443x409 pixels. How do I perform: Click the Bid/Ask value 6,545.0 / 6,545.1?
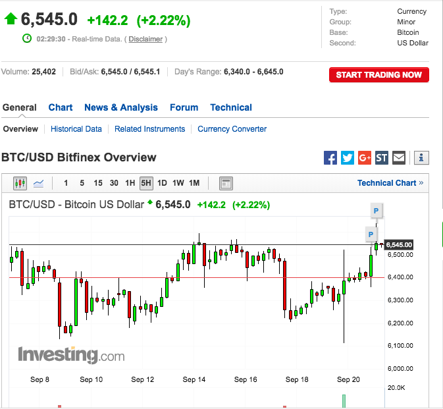tap(130, 72)
